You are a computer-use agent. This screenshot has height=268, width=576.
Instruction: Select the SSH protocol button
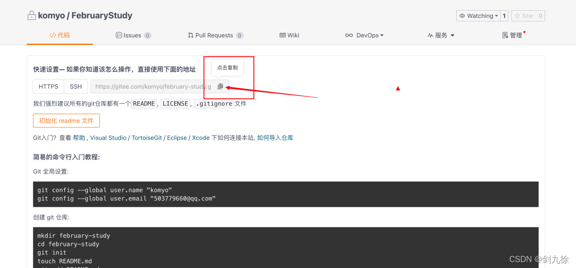coord(76,86)
